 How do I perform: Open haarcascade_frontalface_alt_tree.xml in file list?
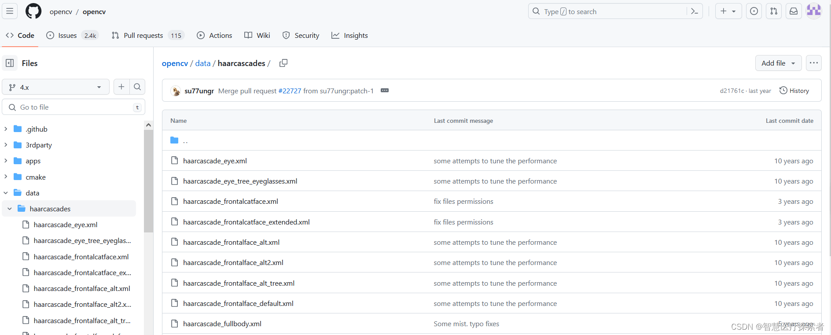(239, 283)
